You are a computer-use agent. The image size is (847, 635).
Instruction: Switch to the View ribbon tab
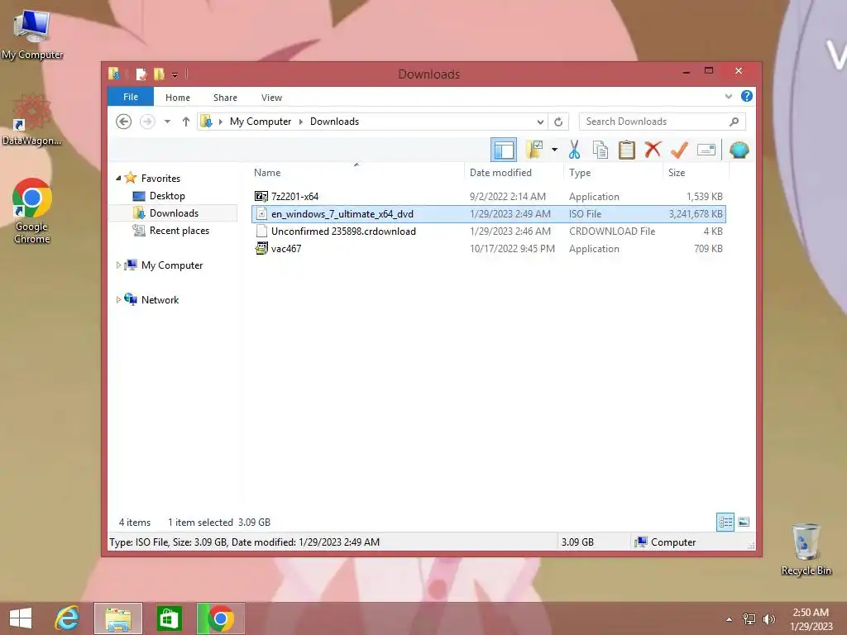[271, 98]
